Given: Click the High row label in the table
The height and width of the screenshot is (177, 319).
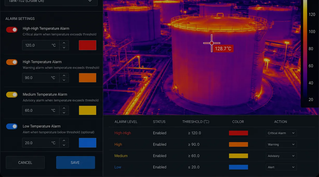Looking at the screenshot, I should pyautogui.click(x=118, y=144).
